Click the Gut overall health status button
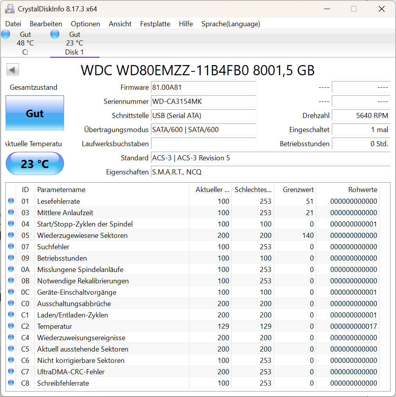 coord(34,113)
